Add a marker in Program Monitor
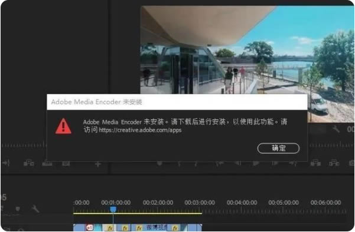 tap(159, 163)
